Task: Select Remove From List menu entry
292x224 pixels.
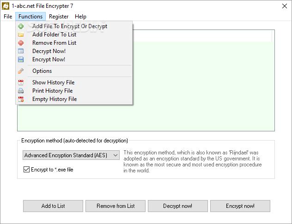Action: point(74,43)
